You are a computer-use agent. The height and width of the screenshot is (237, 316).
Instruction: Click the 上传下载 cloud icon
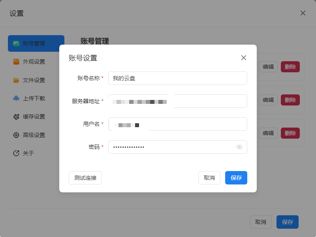pyautogui.click(x=16, y=98)
